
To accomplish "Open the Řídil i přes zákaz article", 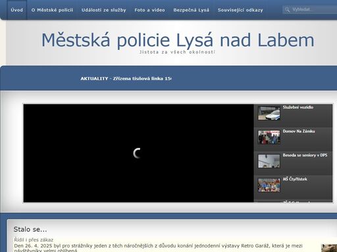I will [x=34, y=240].
